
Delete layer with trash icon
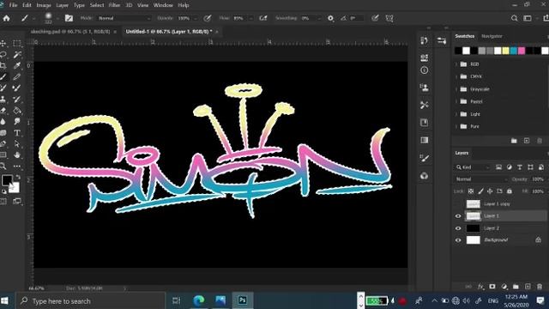[x=540, y=287]
